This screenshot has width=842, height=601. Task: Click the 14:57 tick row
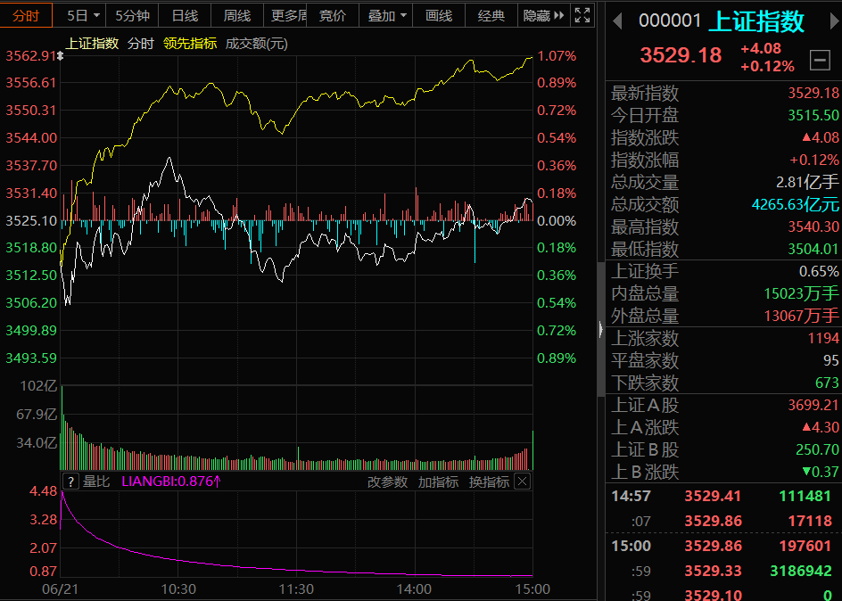(723, 496)
